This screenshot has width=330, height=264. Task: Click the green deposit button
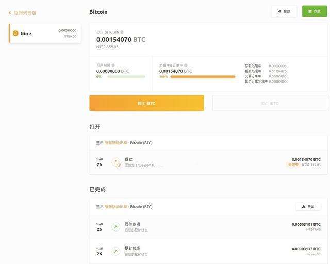tap(315, 11)
